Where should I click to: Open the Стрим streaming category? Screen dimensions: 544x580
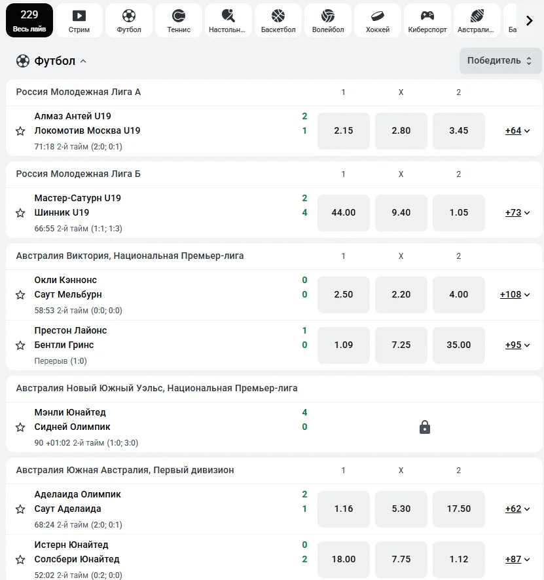[x=79, y=20]
